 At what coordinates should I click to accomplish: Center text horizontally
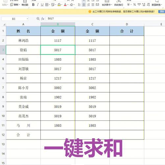(x=84, y=5)
